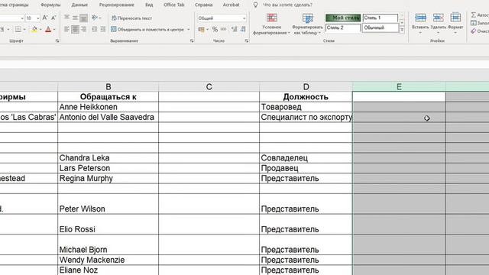Open the Рецензирование ribbon tab
This screenshot has height=275, width=489.
pos(117,5)
